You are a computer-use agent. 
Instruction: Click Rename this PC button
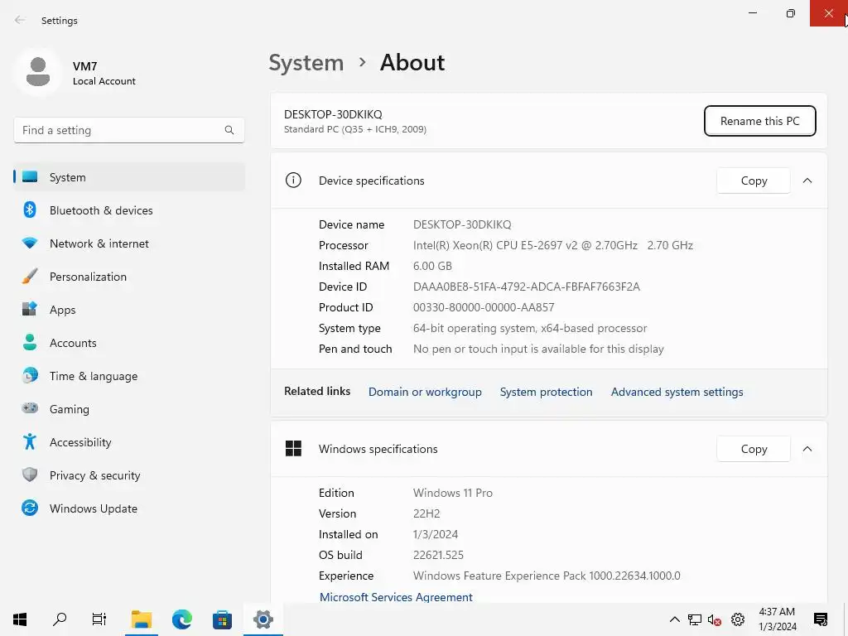(759, 121)
